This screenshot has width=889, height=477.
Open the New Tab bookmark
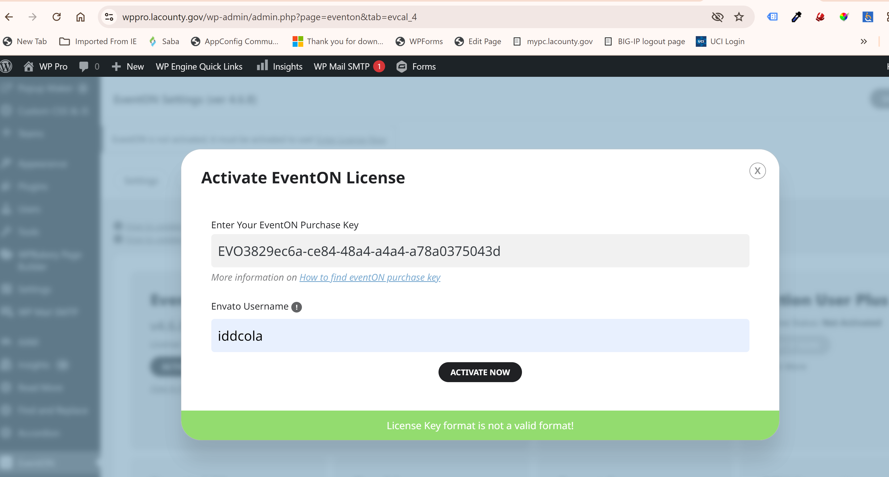point(25,41)
